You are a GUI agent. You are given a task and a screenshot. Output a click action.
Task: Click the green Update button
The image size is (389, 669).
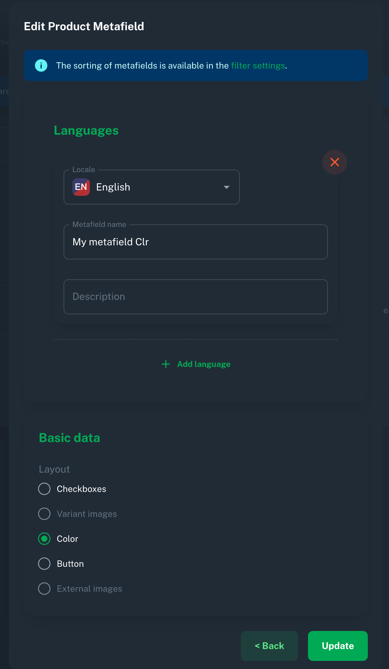click(338, 646)
